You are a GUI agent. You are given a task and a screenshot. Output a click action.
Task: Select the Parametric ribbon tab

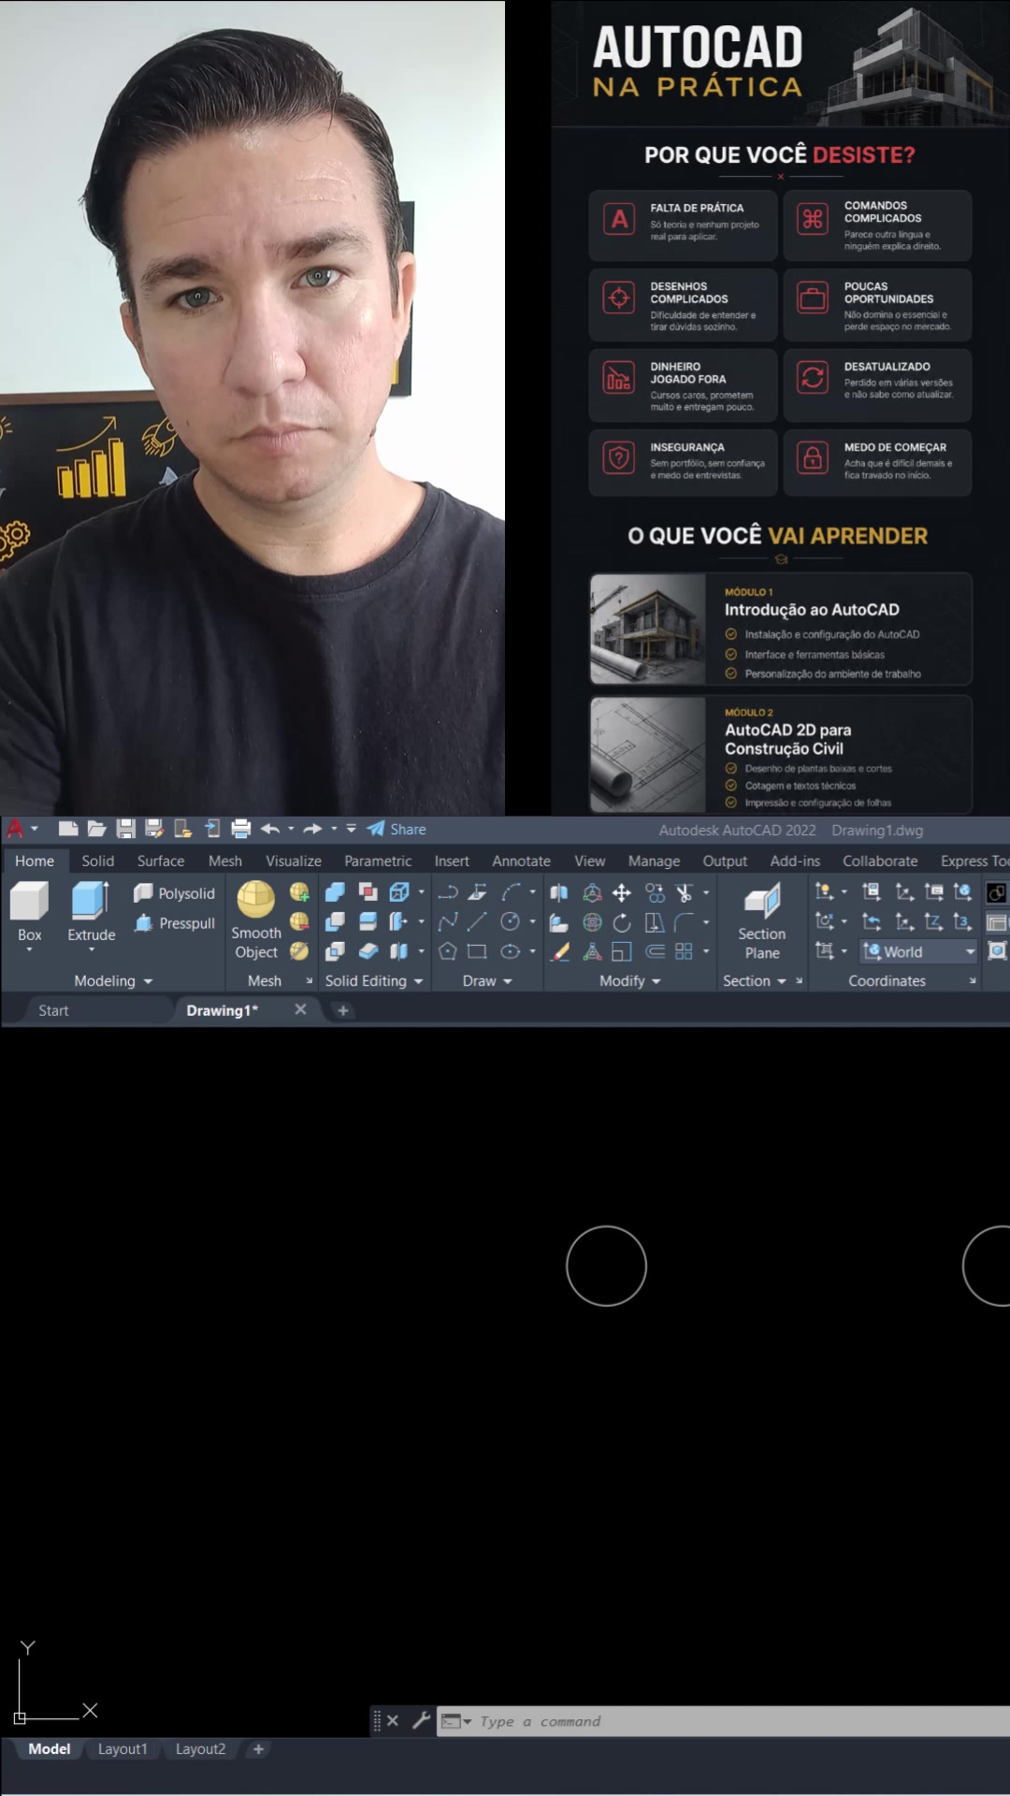378,861
